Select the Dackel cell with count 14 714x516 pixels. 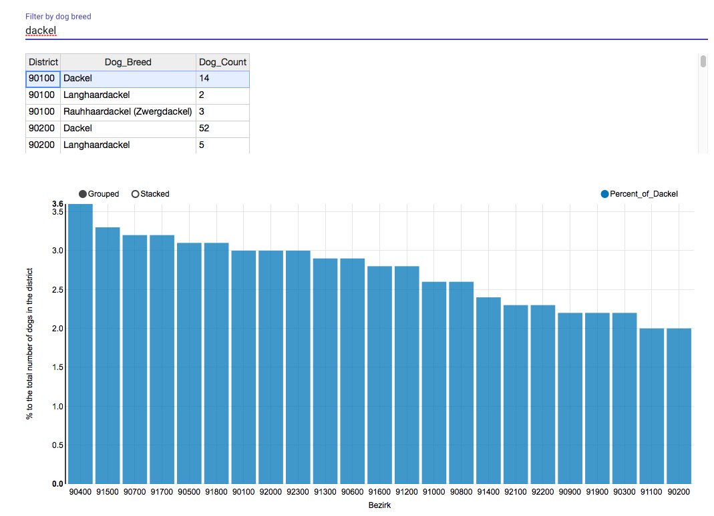pyautogui.click(x=128, y=79)
